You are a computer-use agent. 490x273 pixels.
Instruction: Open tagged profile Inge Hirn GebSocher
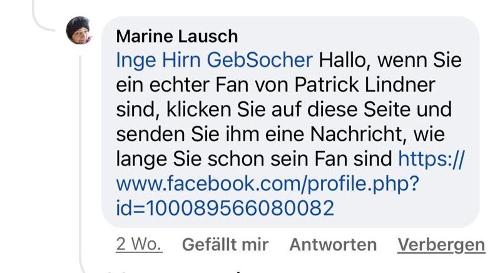click(x=215, y=60)
